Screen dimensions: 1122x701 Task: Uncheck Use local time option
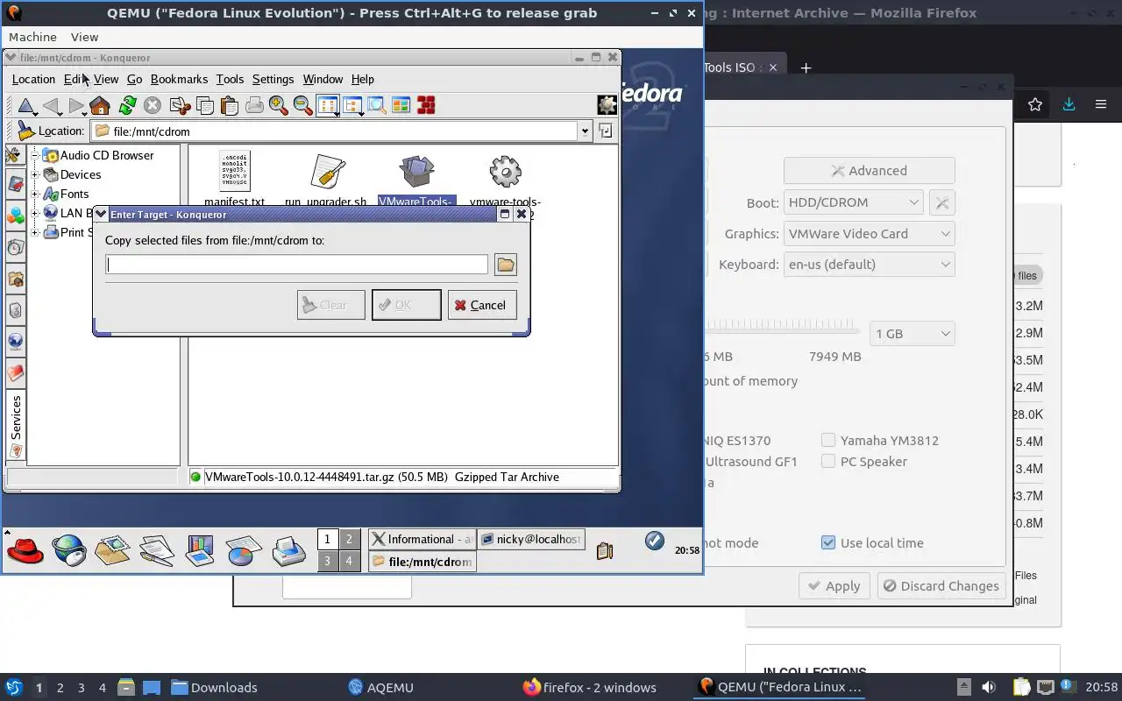(828, 543)
